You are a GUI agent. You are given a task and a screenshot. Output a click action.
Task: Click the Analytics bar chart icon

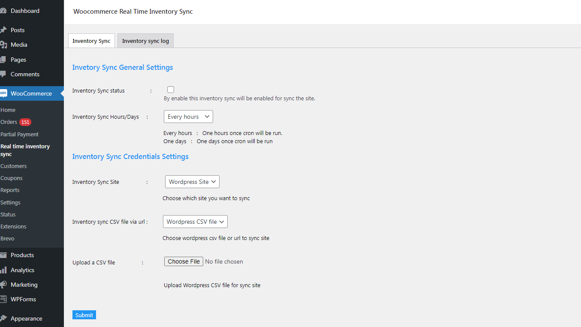click(3, 270)
